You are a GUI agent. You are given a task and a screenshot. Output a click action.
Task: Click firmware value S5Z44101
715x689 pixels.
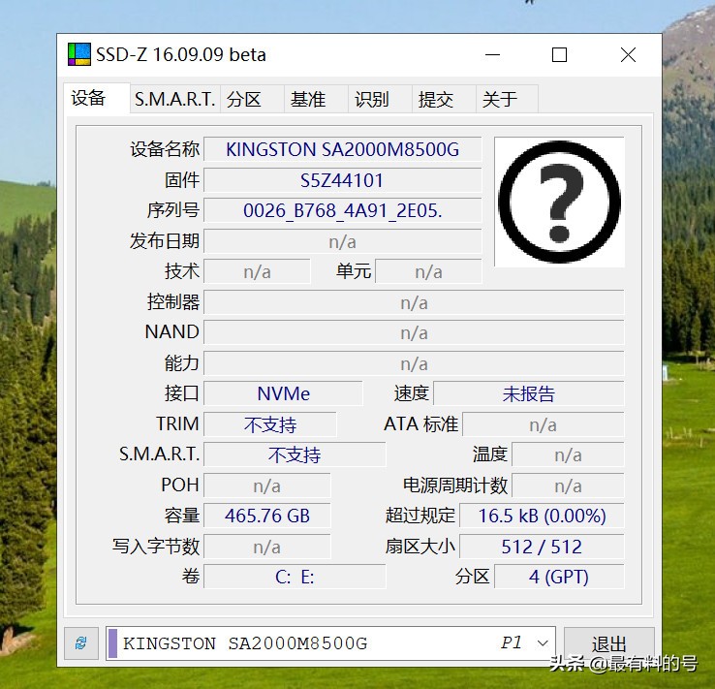coord(342,180)
